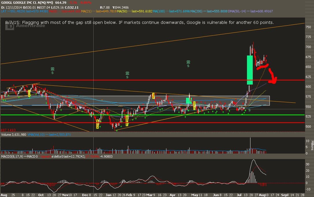
Task: Click the Sep label on the date axis
Action: (284, 195)
